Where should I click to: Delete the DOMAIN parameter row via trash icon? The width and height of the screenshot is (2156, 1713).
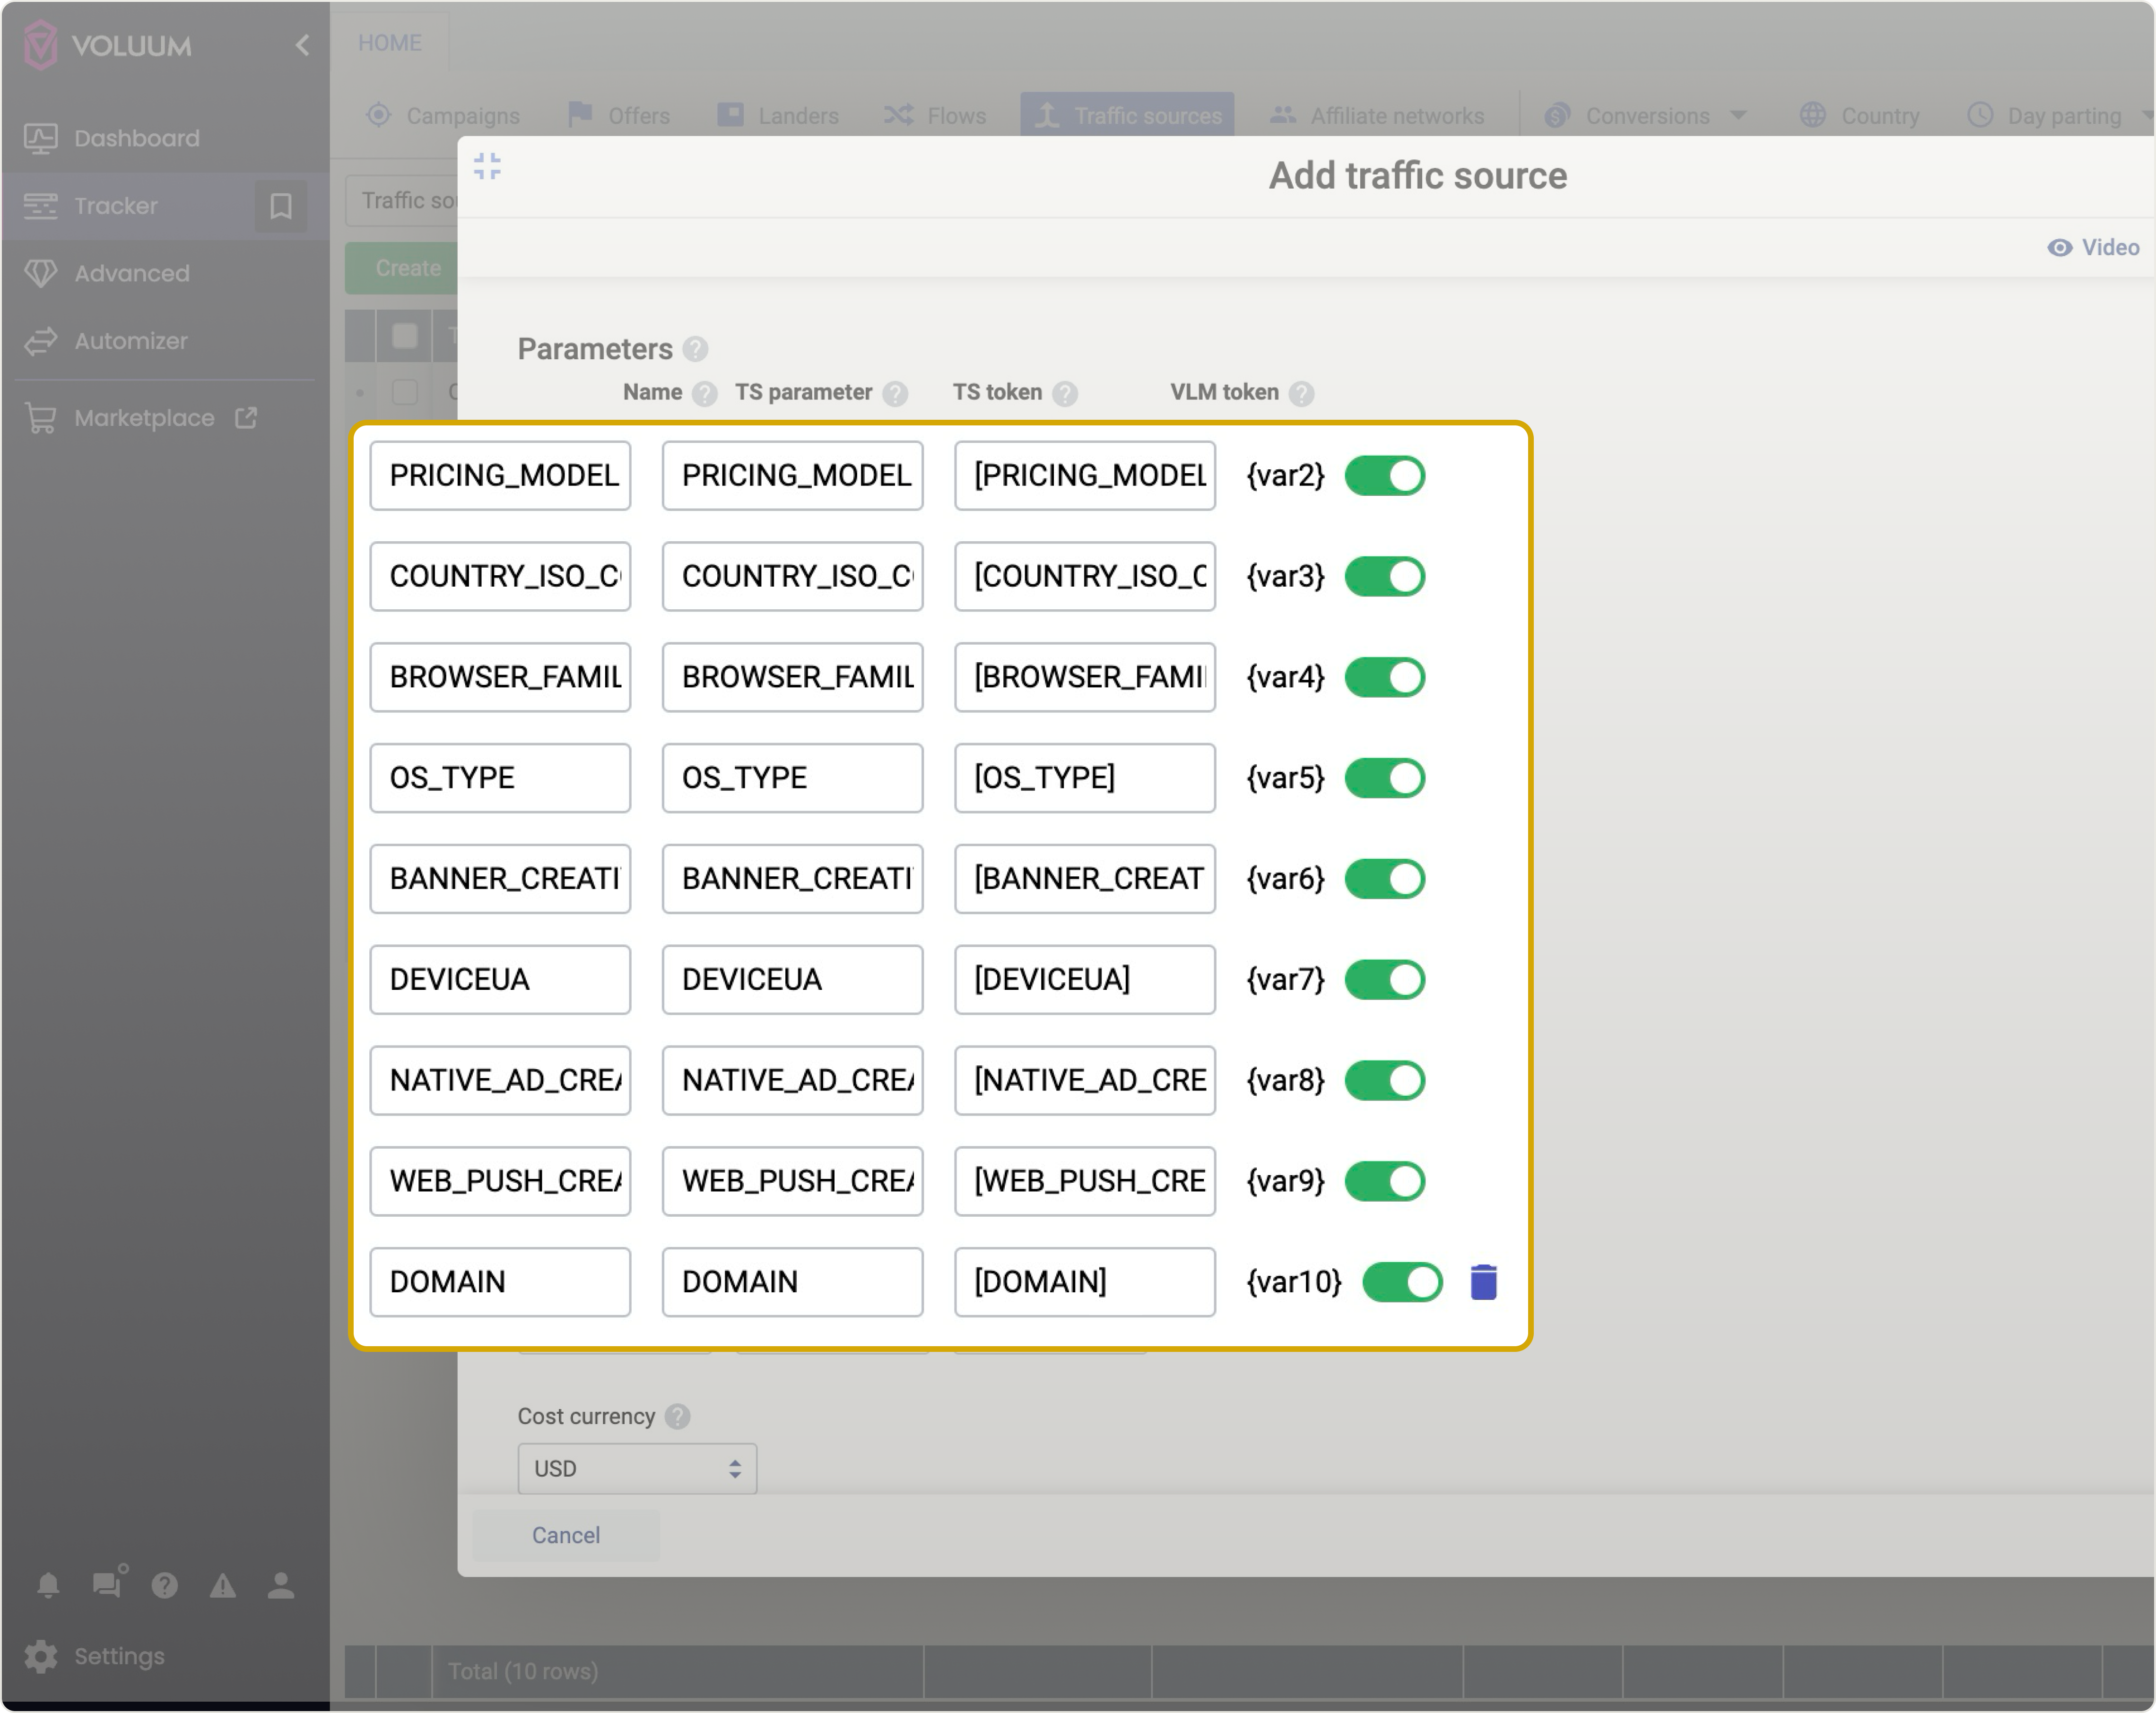(1483, 1281)
